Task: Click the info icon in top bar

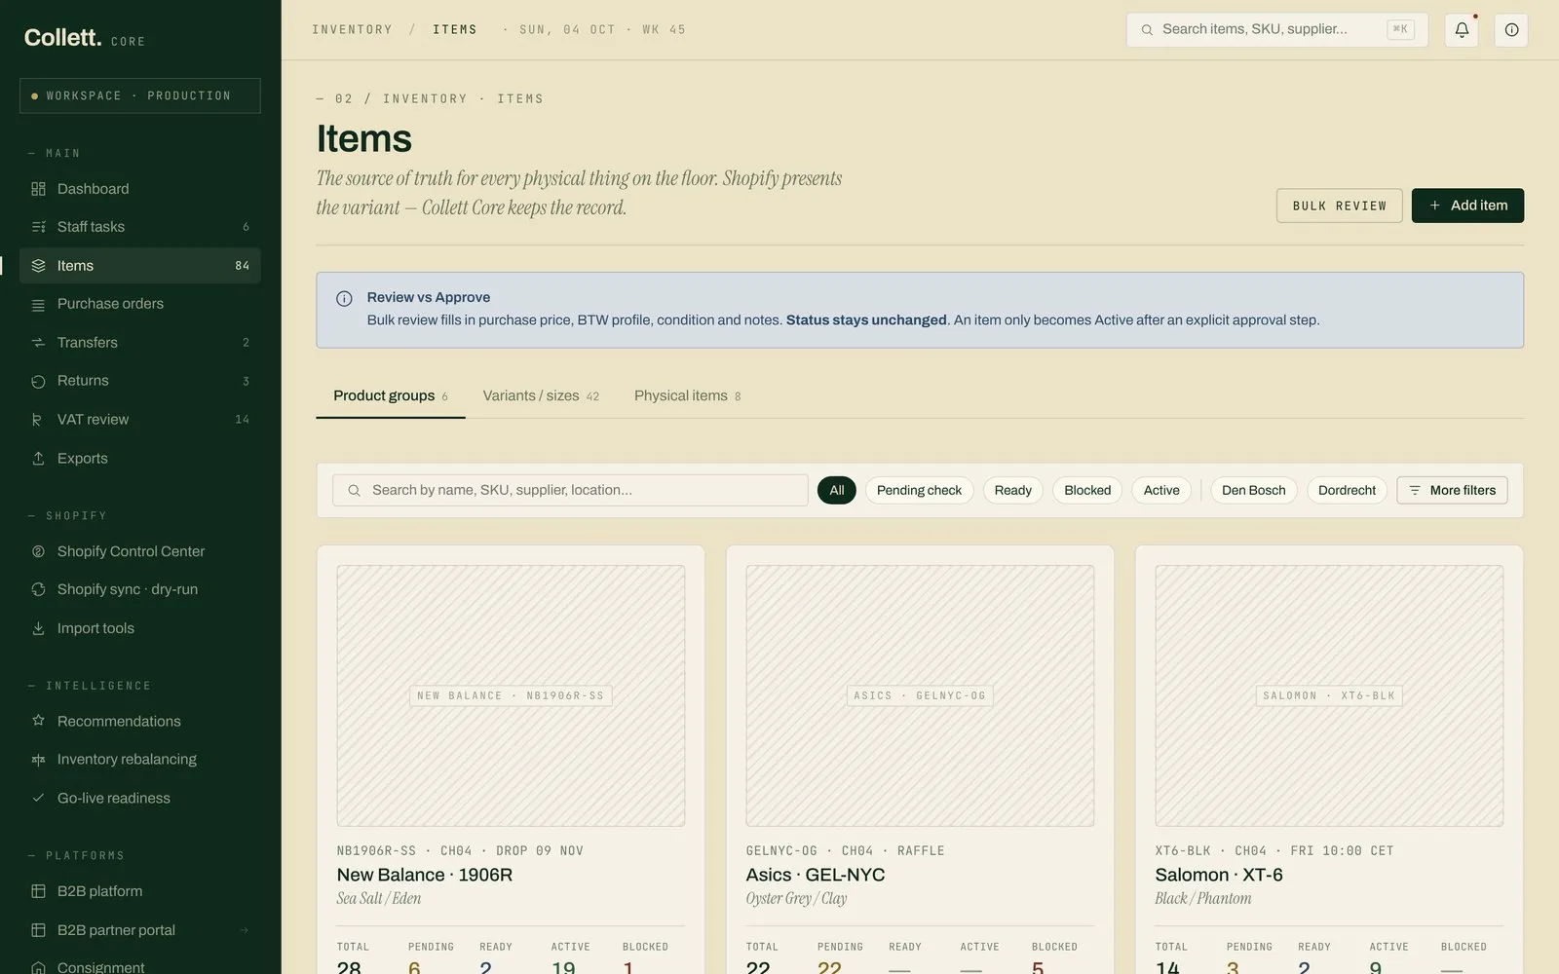Action: click(1511, 30)
